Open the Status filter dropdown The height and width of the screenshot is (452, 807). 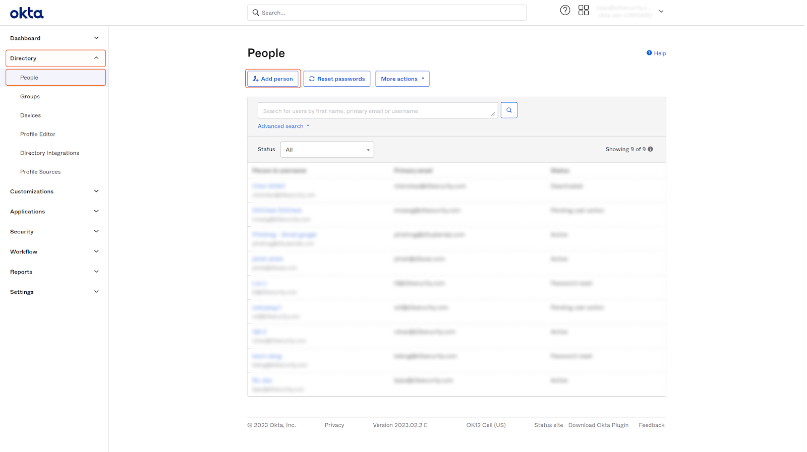[327, 150]
